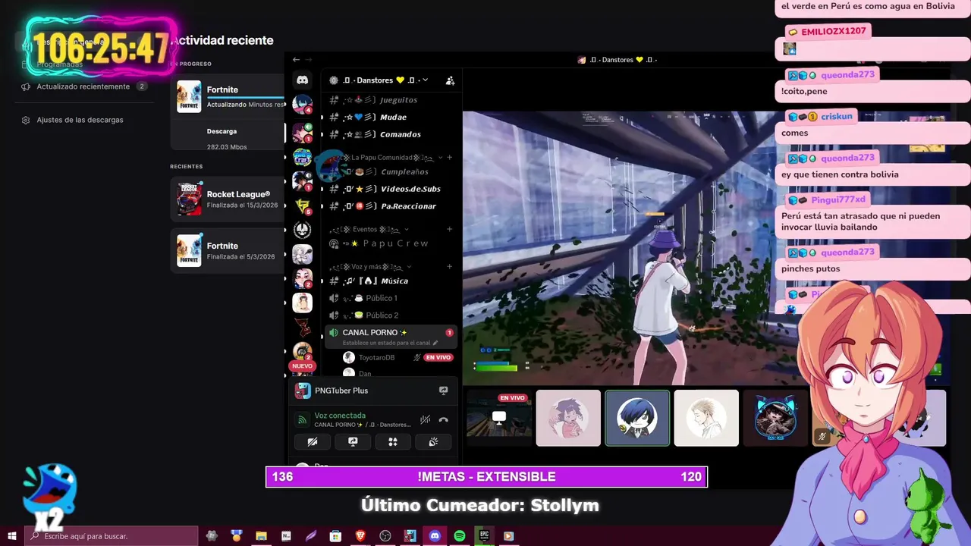The width and height of the screenshot is (971, 546).
Task: Open the Jueguitos text channel
Action: click(390, 100)
